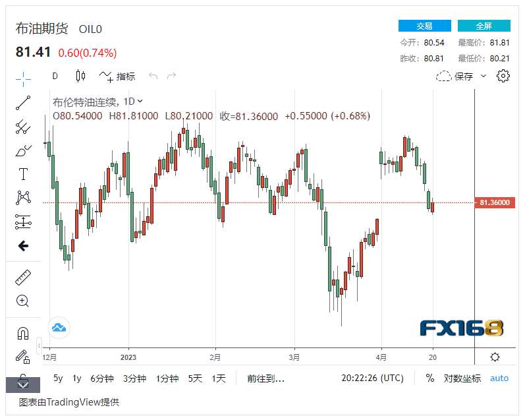The image size is (525, 418).
Task: Click the 全屏 fullscreen button
Action: [484, 26]
